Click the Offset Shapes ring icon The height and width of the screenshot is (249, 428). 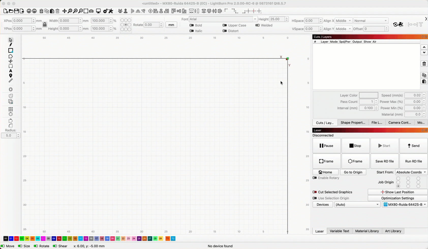point(10,89)
